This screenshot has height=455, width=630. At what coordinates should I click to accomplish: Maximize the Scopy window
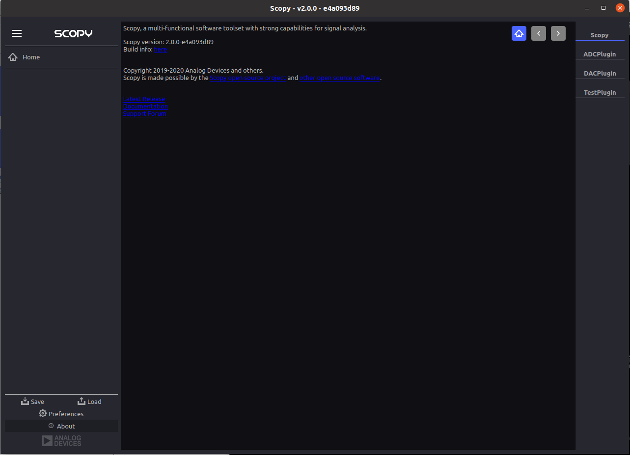click(603, 8)
